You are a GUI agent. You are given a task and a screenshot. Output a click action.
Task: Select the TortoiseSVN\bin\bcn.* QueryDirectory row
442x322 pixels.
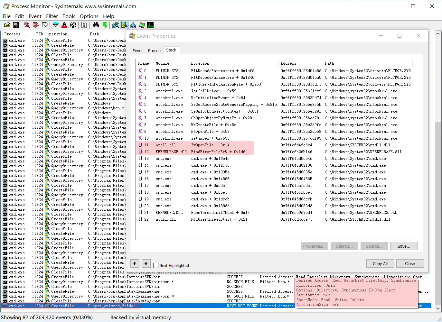(x=216, y=282)
